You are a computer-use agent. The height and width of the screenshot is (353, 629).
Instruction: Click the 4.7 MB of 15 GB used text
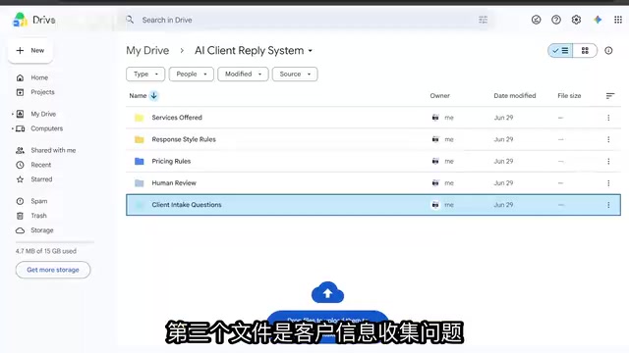tap(46, 251)
